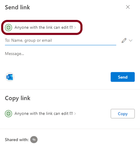
Task: Click the Shared with label
Action: [17, 140]
